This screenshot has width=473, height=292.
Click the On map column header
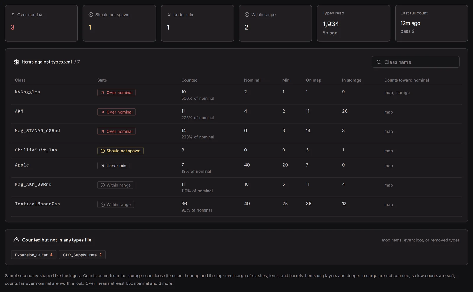click(313, 80)
